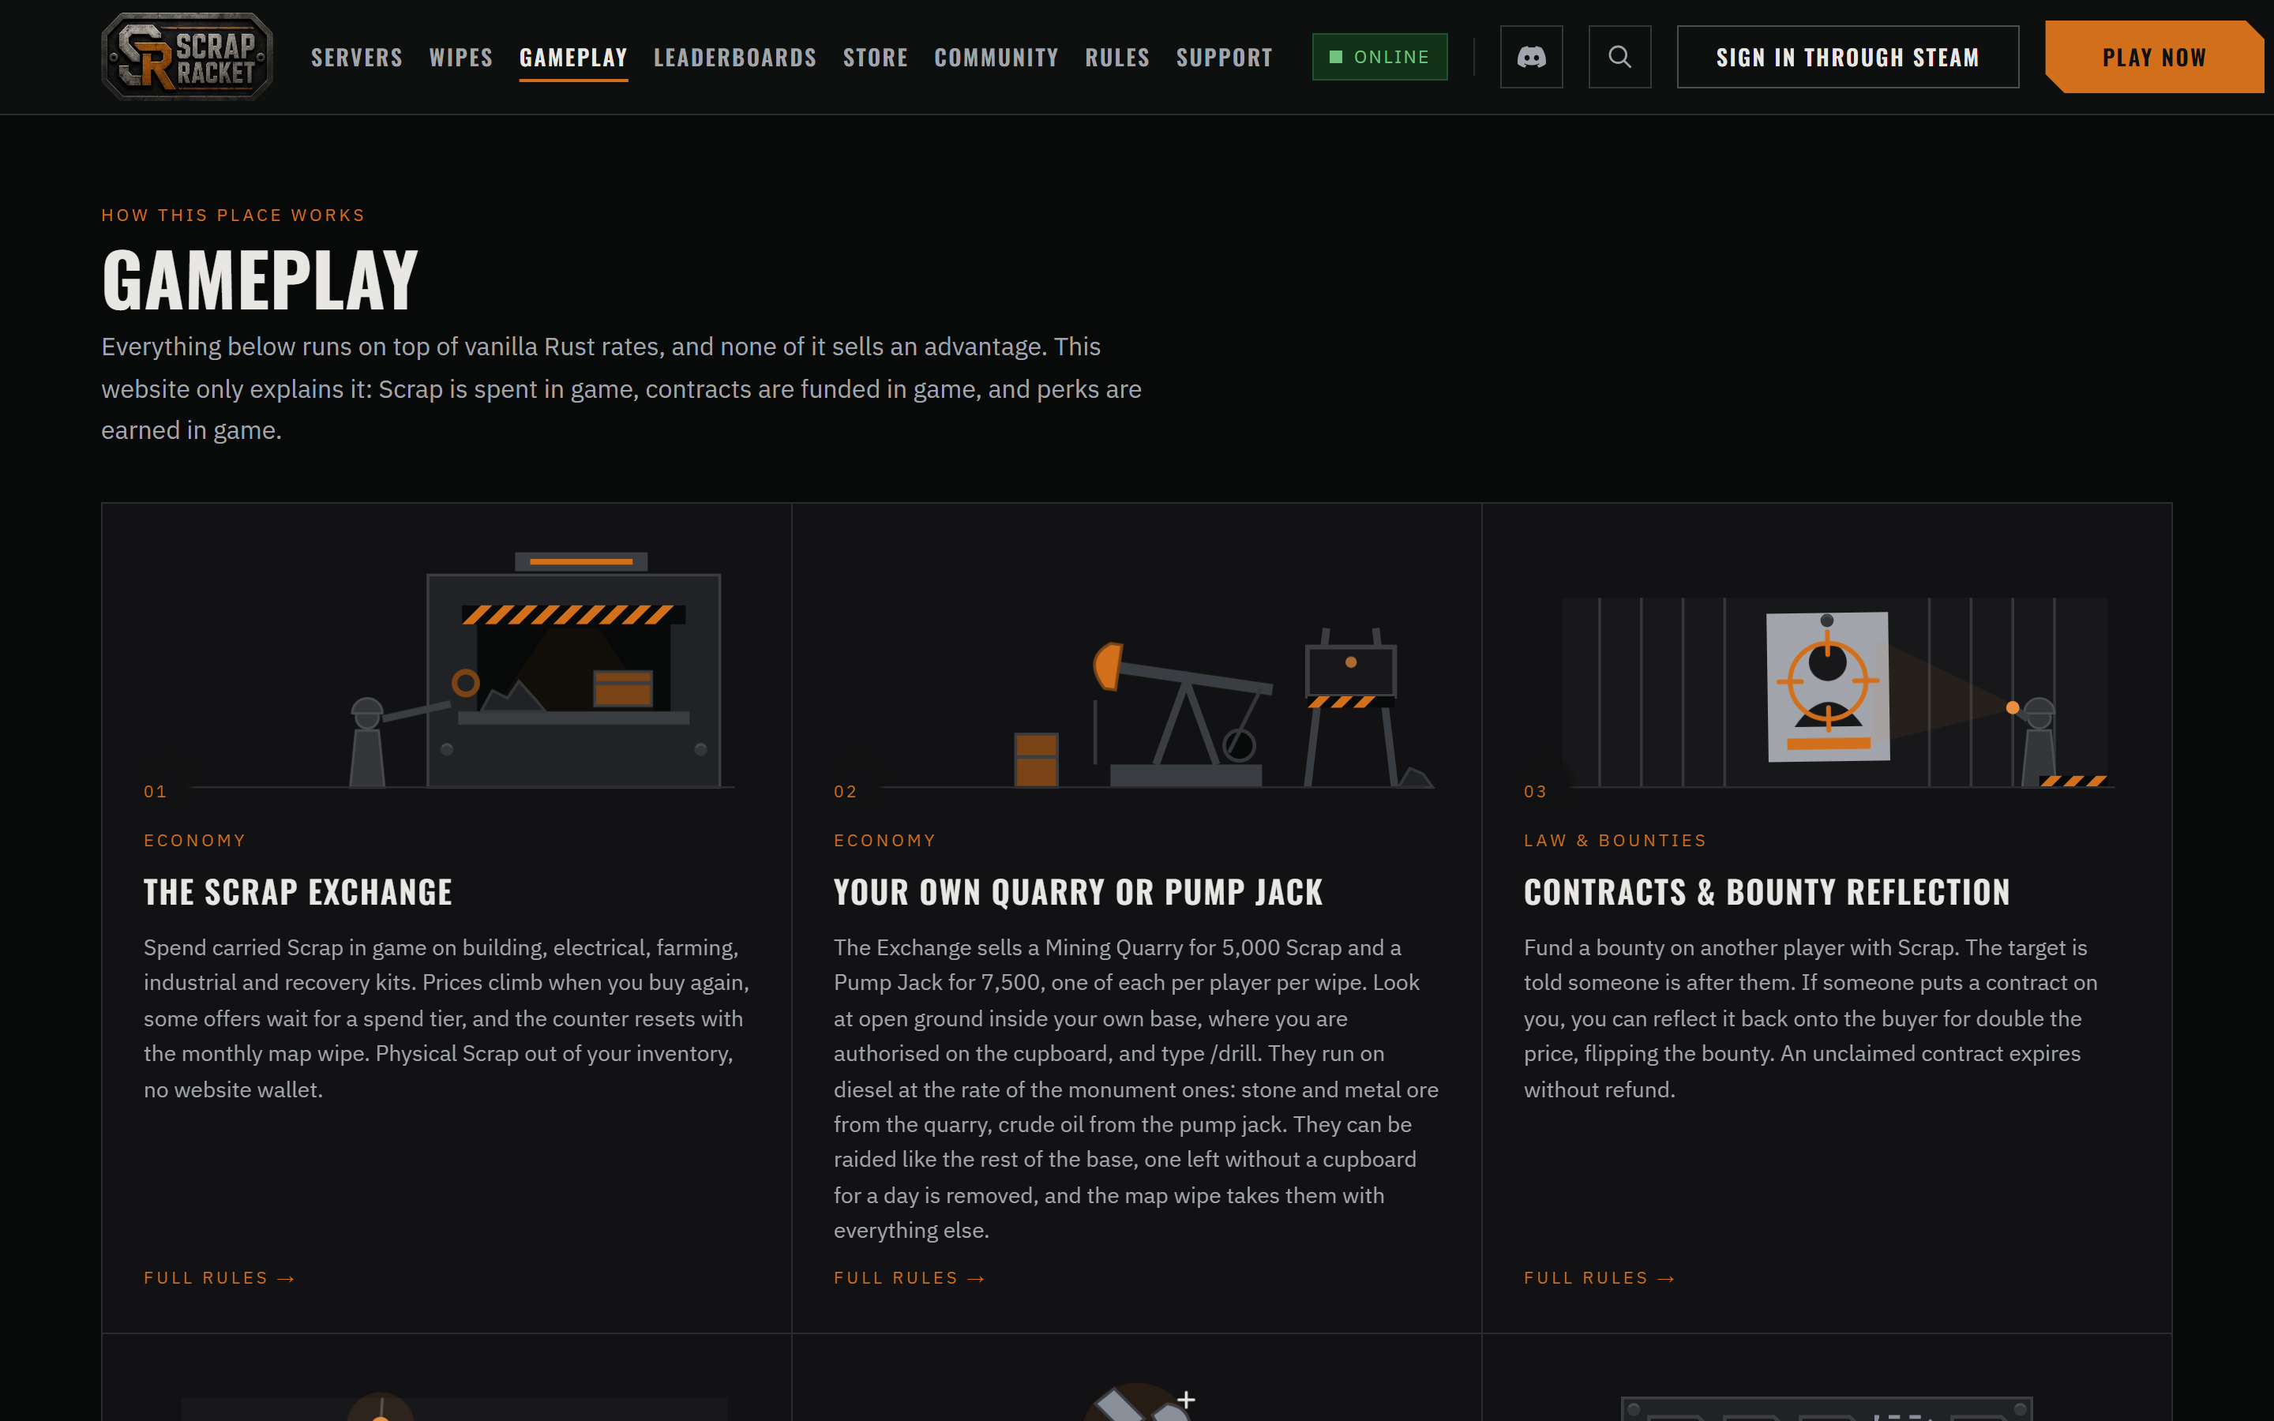Click heading Contracts & Bounty Reflection
The height and width of the screenshot is (1421, 2274).
pos(1766,891)
